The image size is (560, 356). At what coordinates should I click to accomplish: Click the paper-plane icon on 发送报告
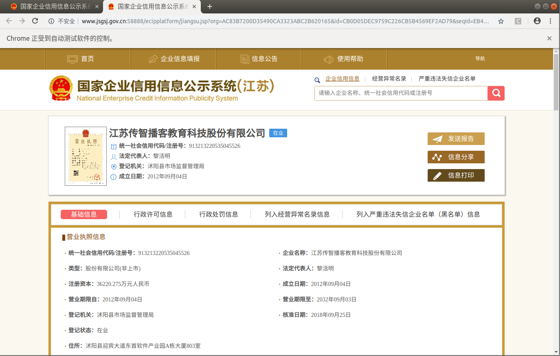point(437,139)
